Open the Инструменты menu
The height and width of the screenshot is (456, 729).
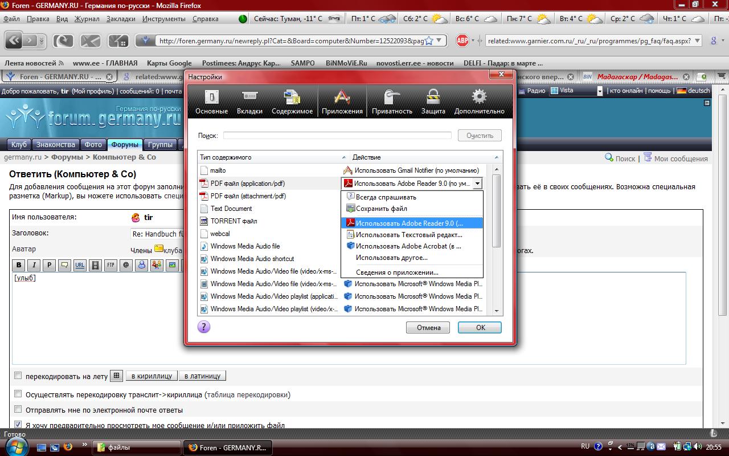click(164, 19)
